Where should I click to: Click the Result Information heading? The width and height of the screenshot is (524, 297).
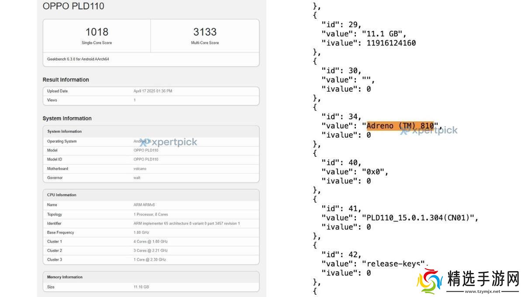65,80
